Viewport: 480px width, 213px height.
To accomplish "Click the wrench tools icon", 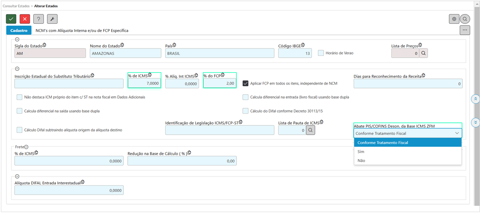I will click(x=52, y=19).
